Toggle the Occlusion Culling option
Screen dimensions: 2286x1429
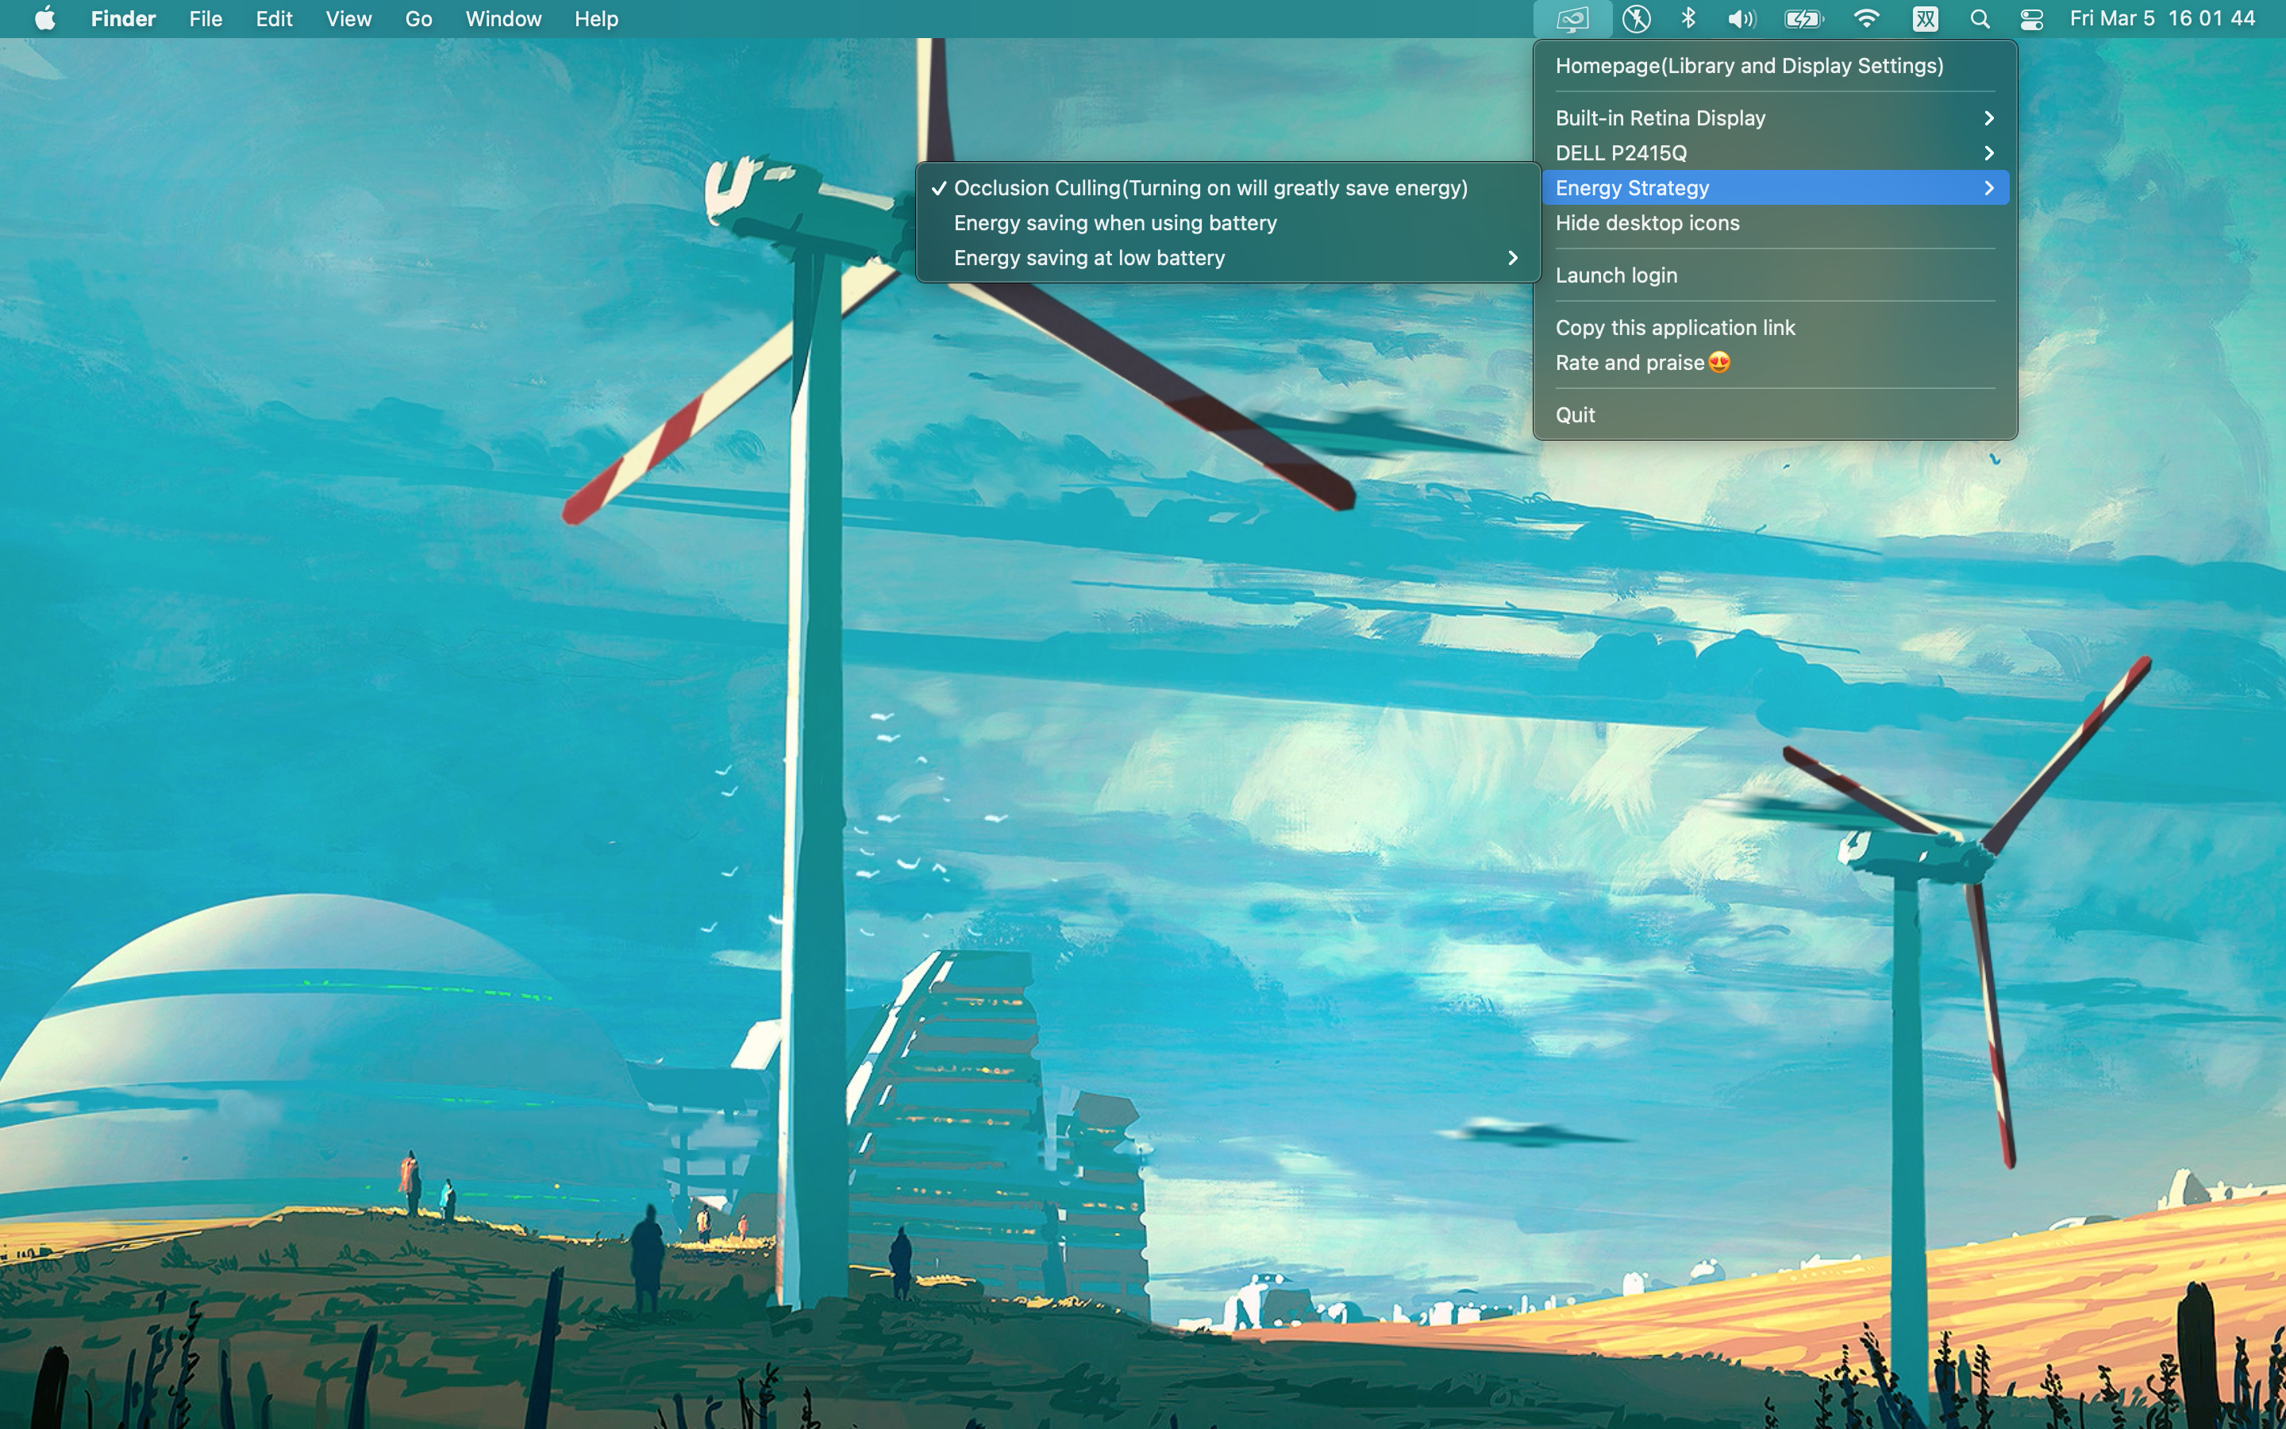[x=1228, y=188]
